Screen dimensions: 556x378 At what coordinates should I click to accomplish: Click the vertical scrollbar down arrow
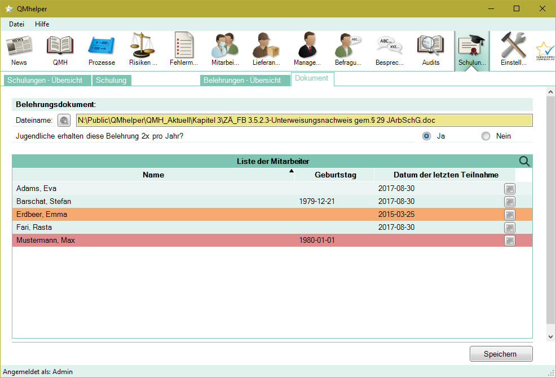tap(550, 336)
